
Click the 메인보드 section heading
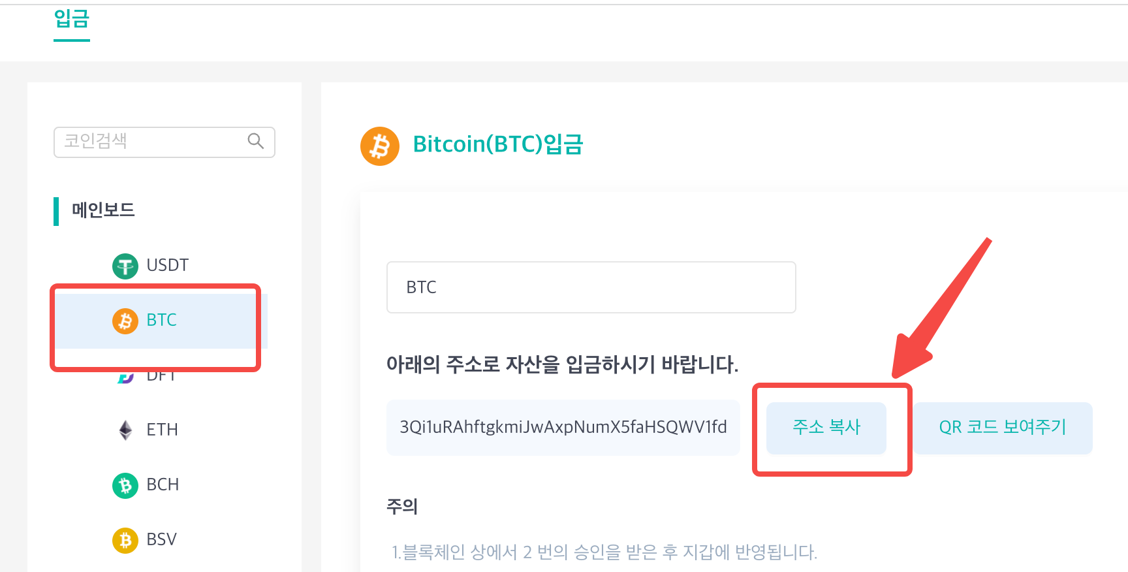103,210
